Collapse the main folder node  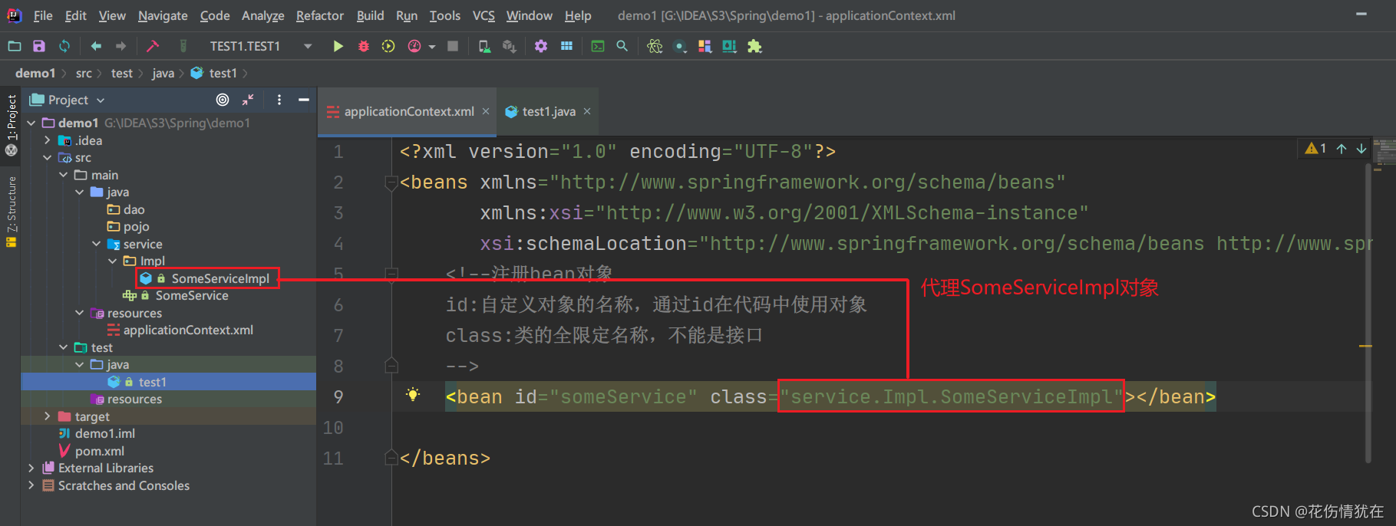(x=64, y=175)
